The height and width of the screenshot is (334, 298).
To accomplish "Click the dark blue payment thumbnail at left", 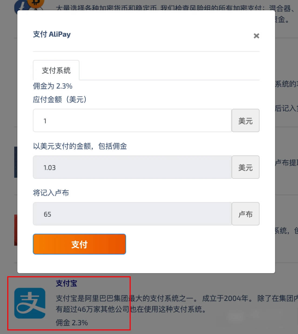I will point(16,162).
